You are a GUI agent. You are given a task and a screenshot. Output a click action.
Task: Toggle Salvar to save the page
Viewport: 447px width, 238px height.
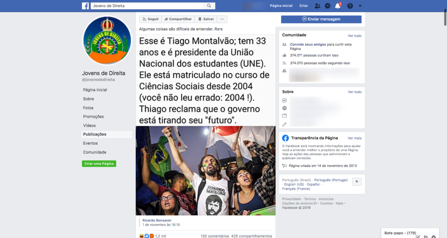(206, 19)
